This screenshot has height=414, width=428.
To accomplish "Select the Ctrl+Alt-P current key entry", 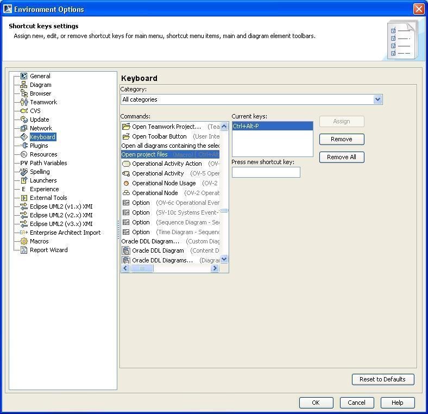I will 272,126.
